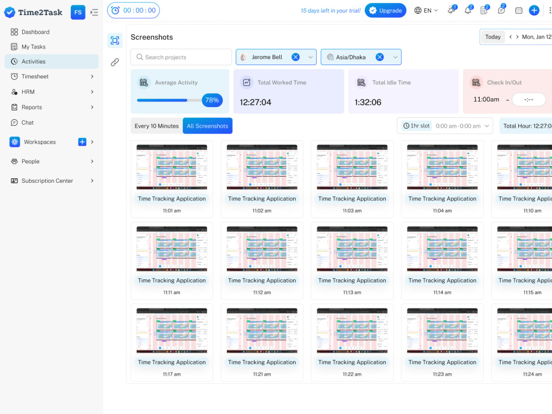
Task: Start the timer clock icon
Action: click(x=115, y=10)
